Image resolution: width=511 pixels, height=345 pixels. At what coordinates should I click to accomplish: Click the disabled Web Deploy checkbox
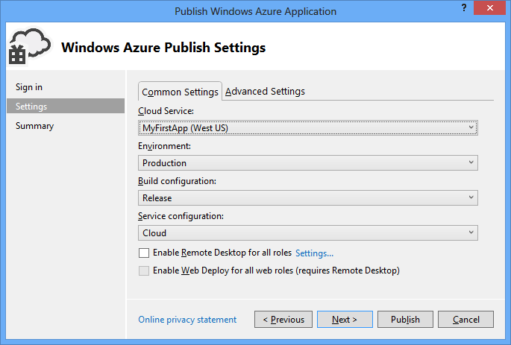[144, 271]
